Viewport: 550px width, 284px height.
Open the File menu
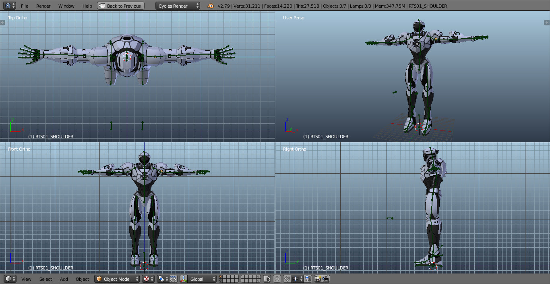(24, 6)
